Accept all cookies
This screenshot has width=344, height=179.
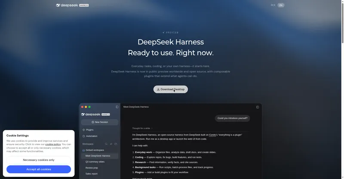click(39, 170)
